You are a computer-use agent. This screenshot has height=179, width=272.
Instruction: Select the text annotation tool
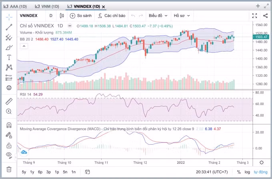pos(9,58)
